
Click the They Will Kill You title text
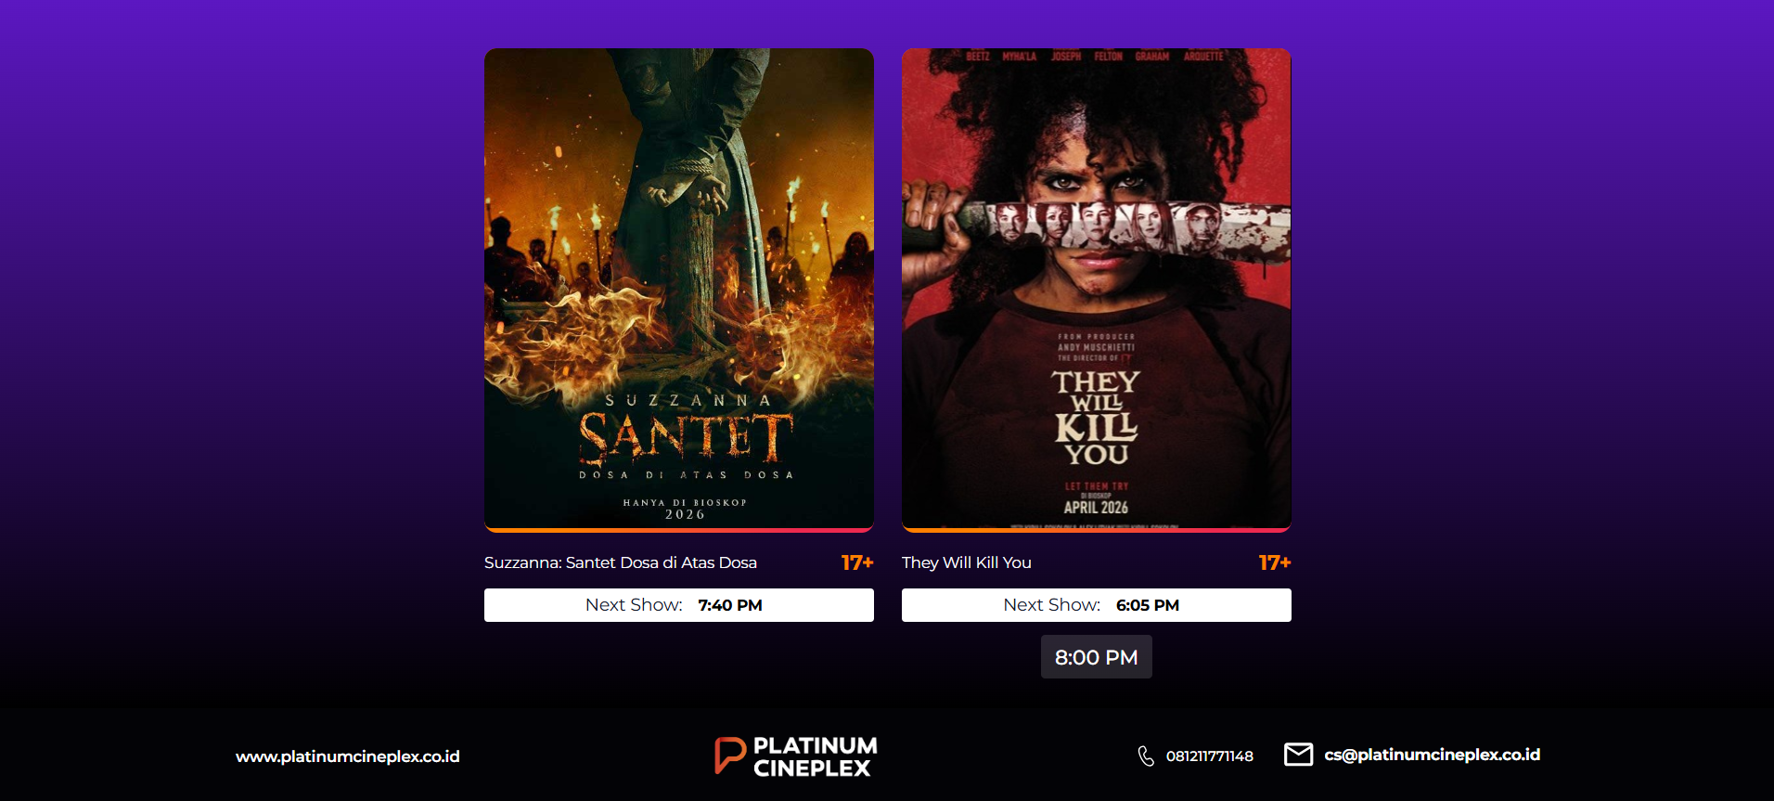click(x=967, y=562)
